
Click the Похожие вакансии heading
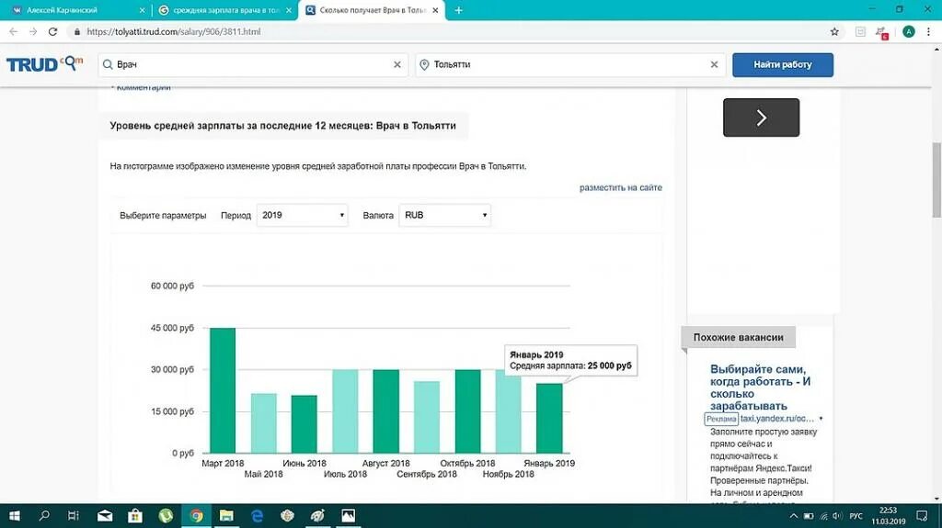pos(739,337)
